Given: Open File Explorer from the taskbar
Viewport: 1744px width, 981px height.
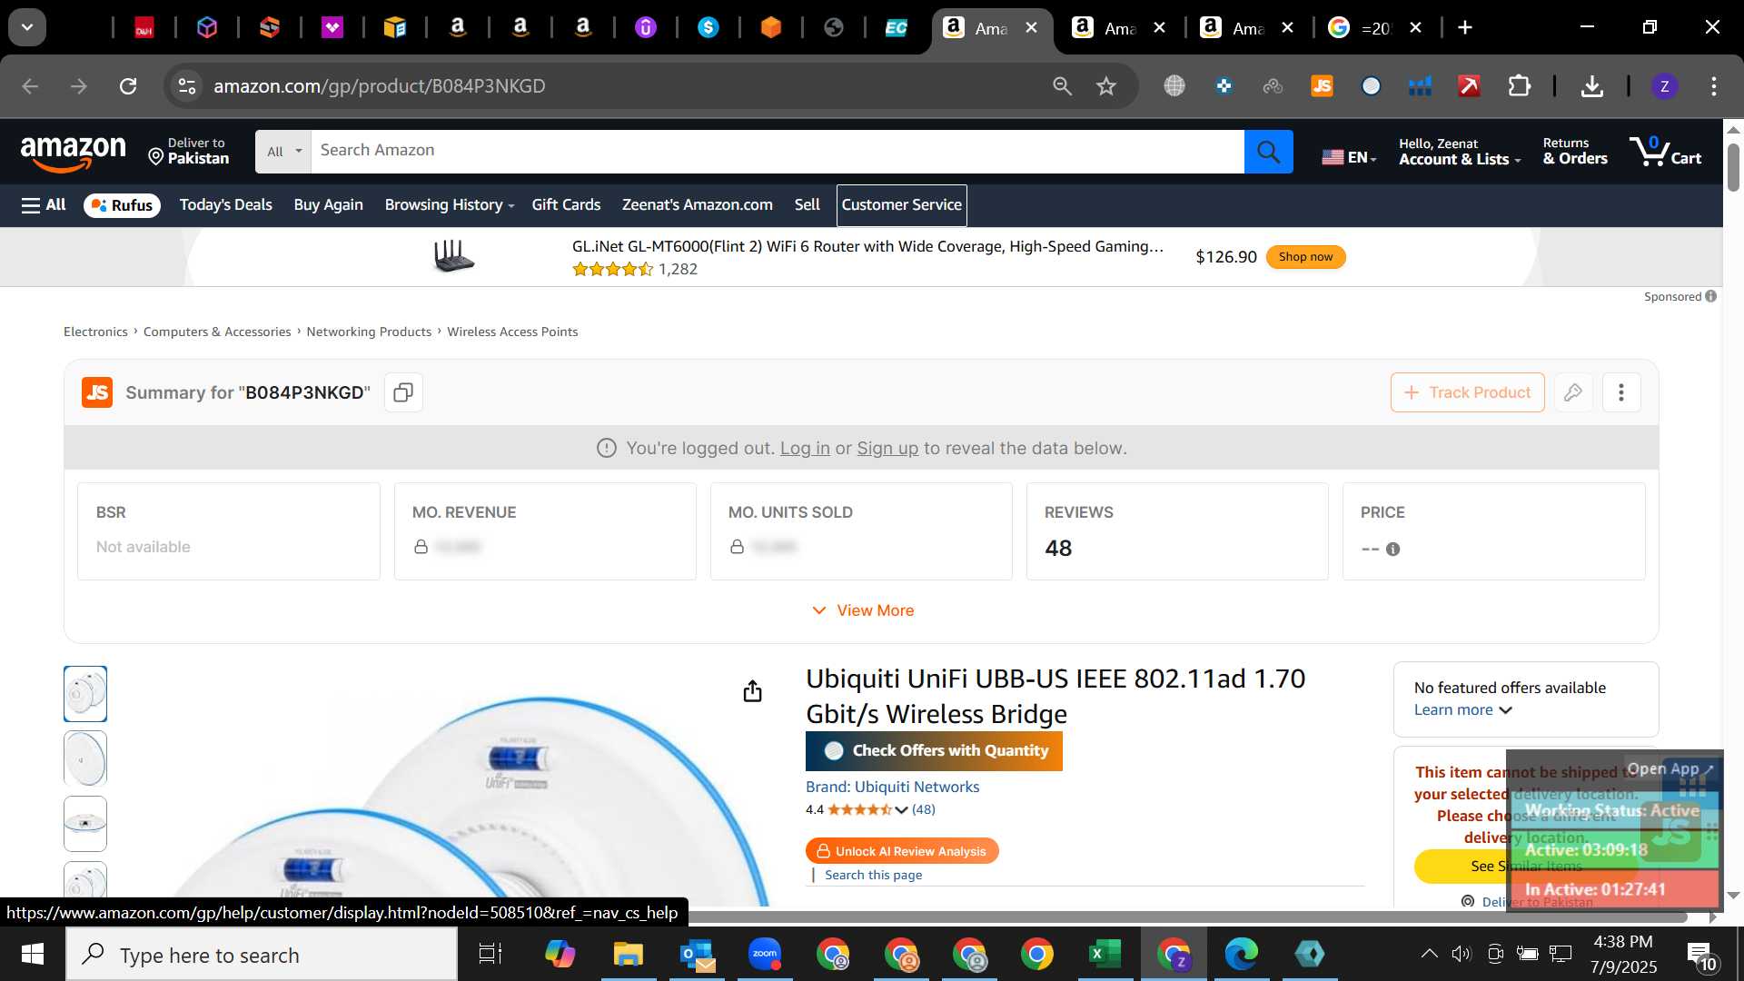Looking at the screenshot, I should (x=628, y=954).
